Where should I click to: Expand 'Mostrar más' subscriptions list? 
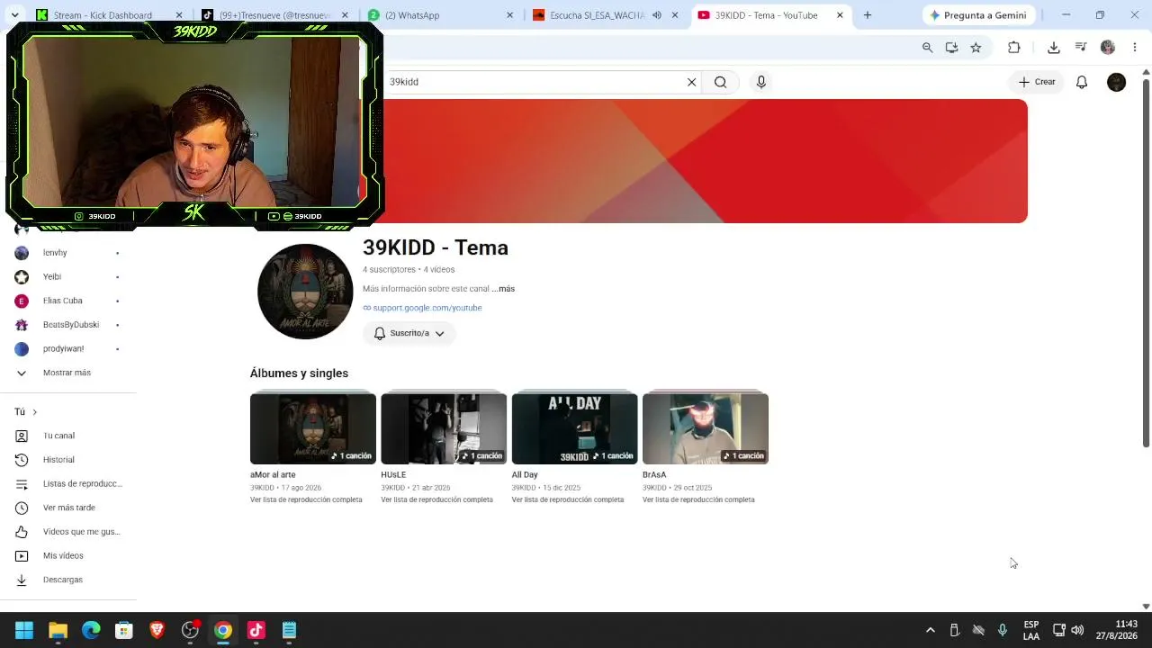68,373
